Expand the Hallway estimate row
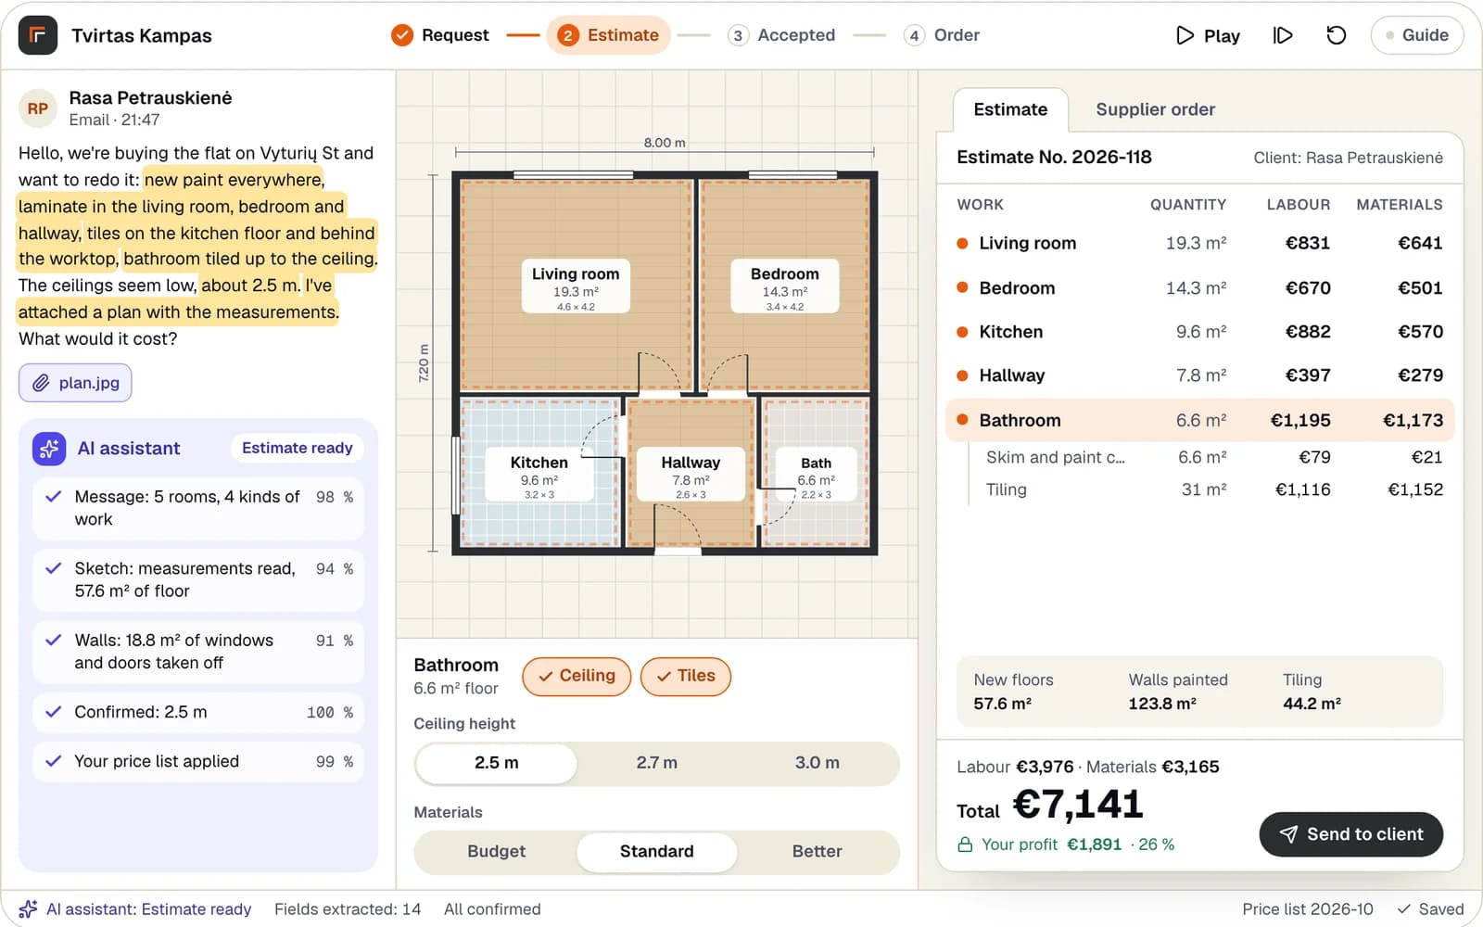Screen dimensions: 1483x927 click(x=1199, y=375)
